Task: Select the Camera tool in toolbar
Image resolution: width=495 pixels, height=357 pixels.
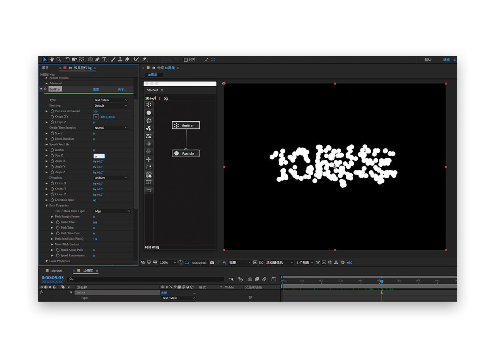Action: (75, 60)
